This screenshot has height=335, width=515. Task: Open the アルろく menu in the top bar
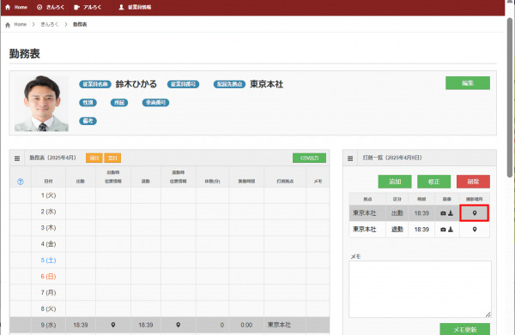(x=88, y=7)
